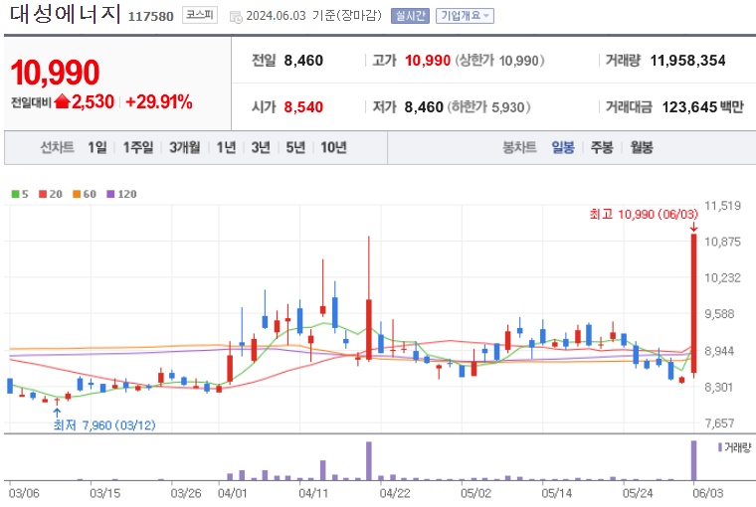Select the 5년 line chart tab
The height and width of the screenshot is (507, 756).
[295, 147]
